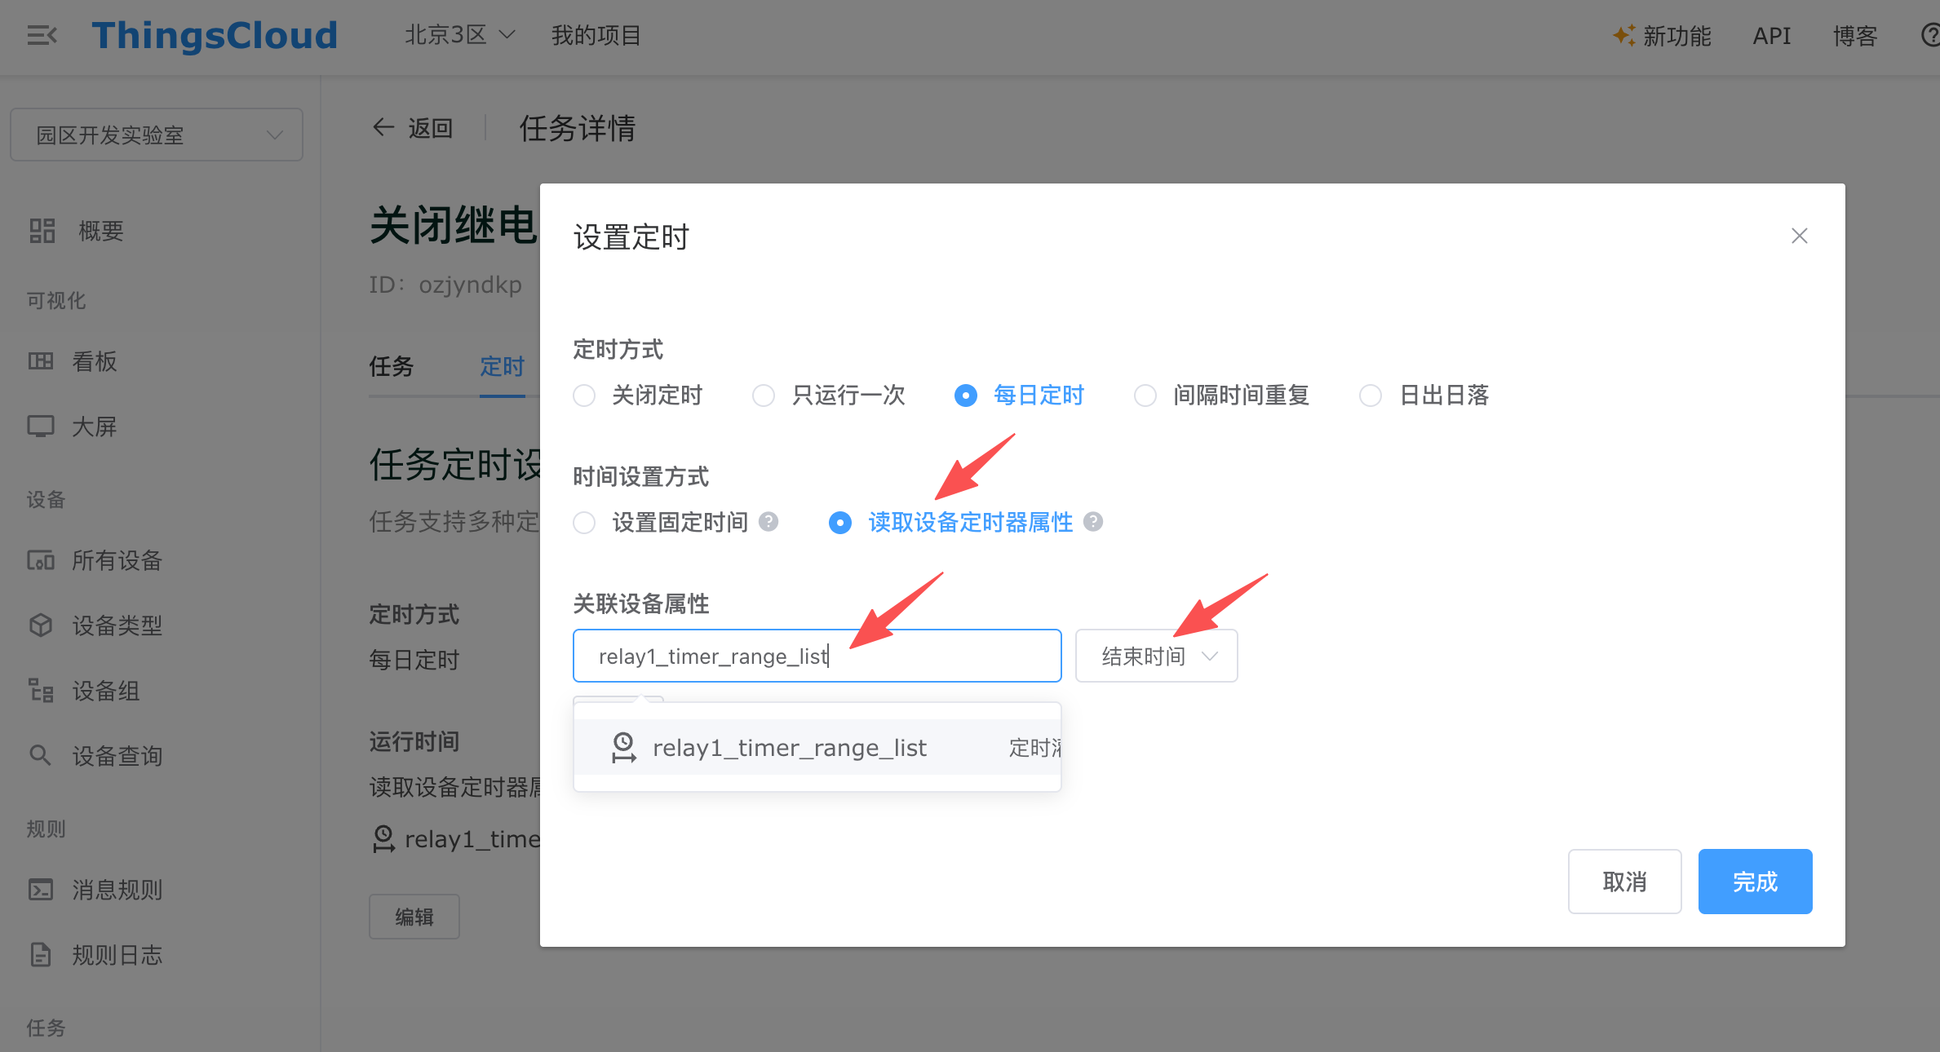Select 只运行一次 radio option
This screenshot has height=1052, width=1940.
[x=764, y=396]
